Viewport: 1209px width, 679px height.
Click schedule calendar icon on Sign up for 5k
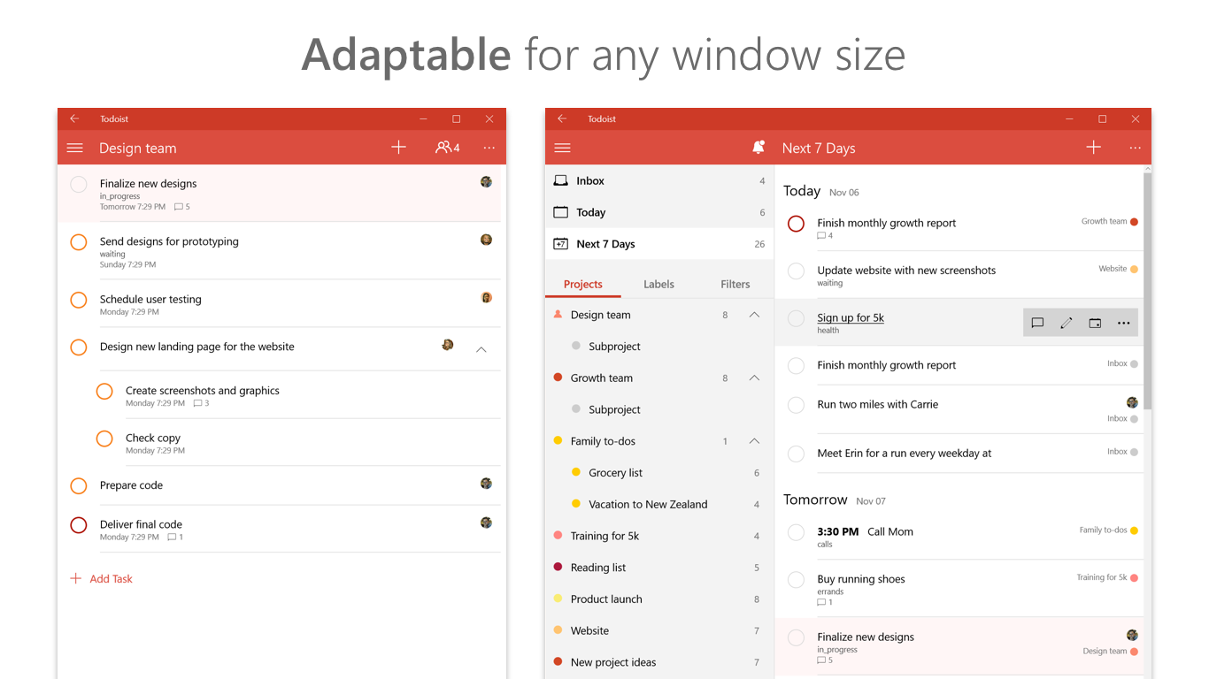(1095, 323)
